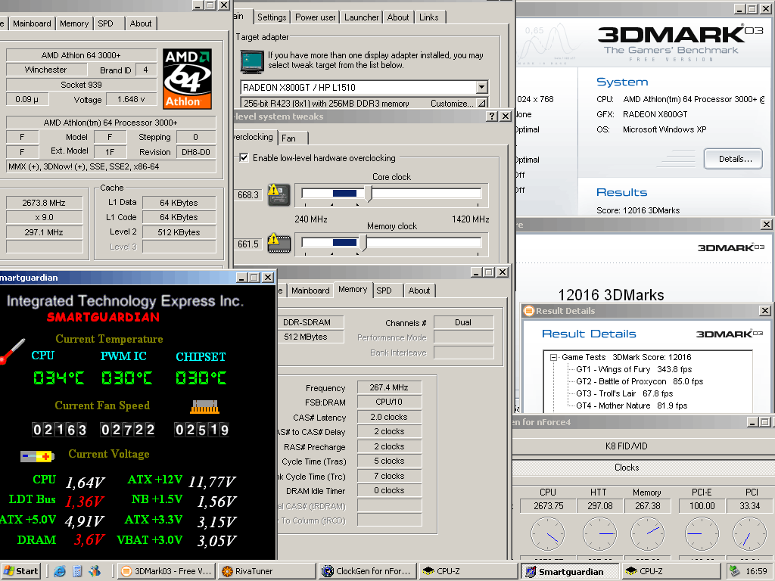Click the 2.0 clocks CAS# Latency value

[x=389, y=417]
